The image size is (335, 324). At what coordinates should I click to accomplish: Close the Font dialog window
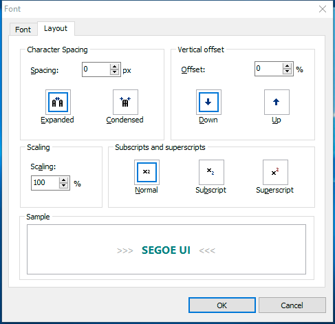point(323,9)
